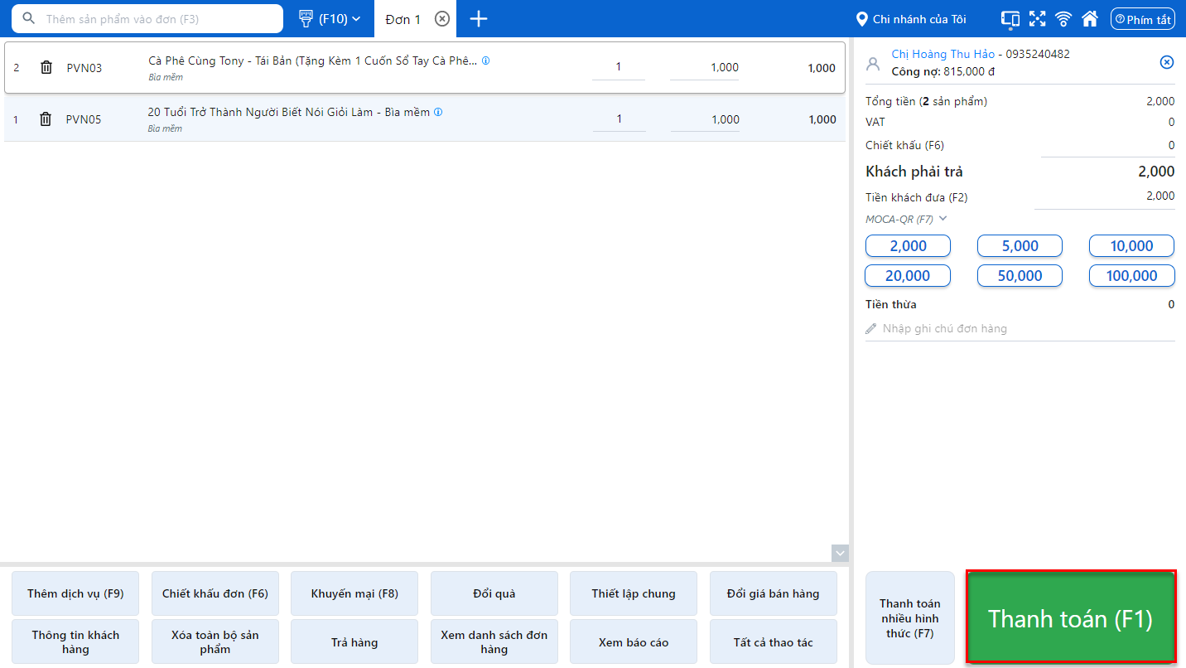Click trash icon for PVN05 product
The height and width of the screenshot is (668, 1186).
tap(46, 119)
